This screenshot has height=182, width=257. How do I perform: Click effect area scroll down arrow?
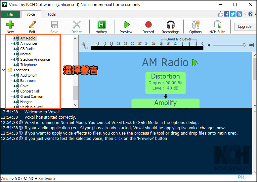[255, 105]
